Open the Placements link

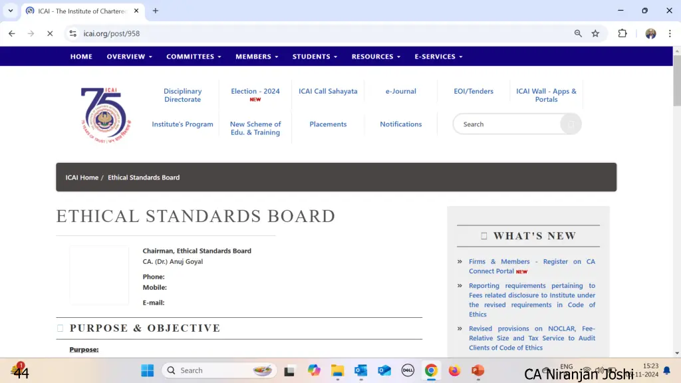pyautogui.click(x=328, y=124)
